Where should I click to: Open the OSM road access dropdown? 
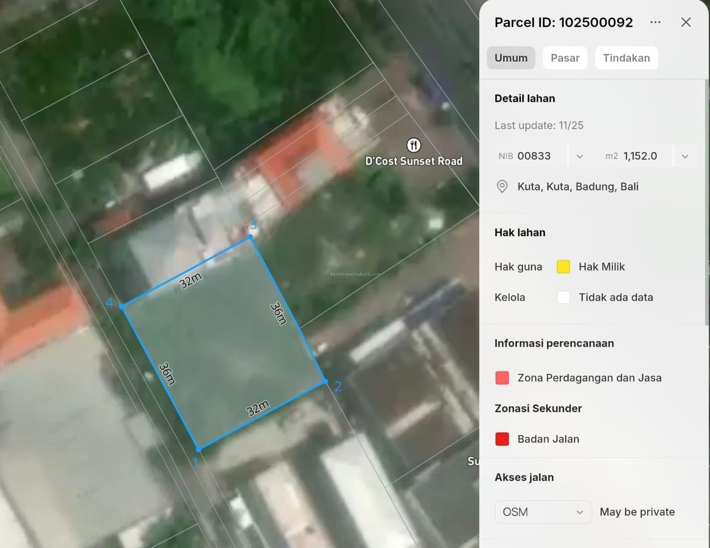pos(543,512)
